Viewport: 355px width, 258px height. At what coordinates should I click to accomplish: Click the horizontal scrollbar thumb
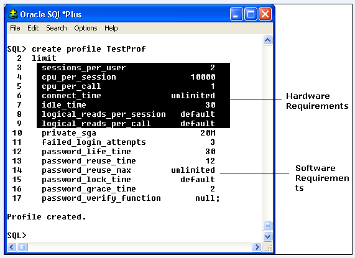click(22, 247)
